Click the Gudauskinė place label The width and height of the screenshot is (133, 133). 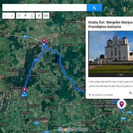13,87
